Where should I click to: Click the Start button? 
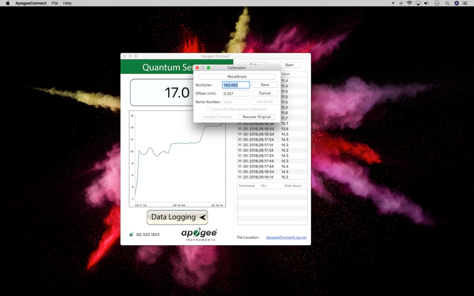tap(289, 65)
